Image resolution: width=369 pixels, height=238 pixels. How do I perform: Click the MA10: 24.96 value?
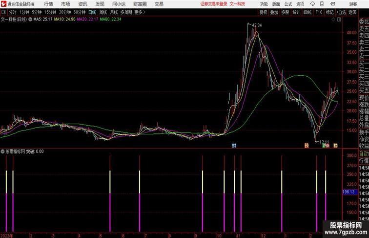point(65,20)
